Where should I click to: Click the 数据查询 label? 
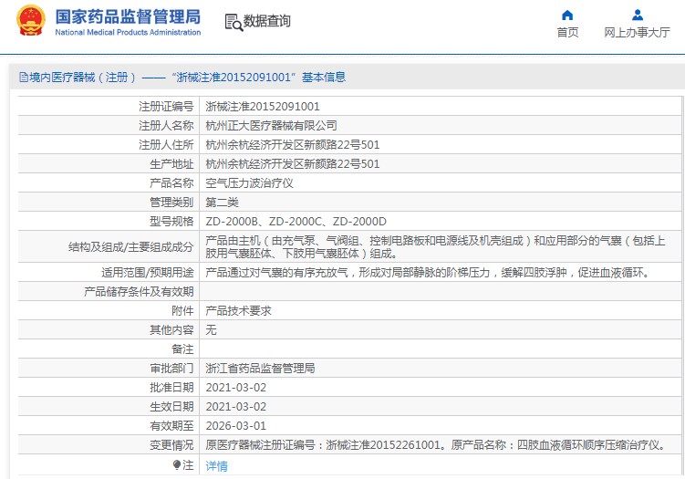coord(266,21)
